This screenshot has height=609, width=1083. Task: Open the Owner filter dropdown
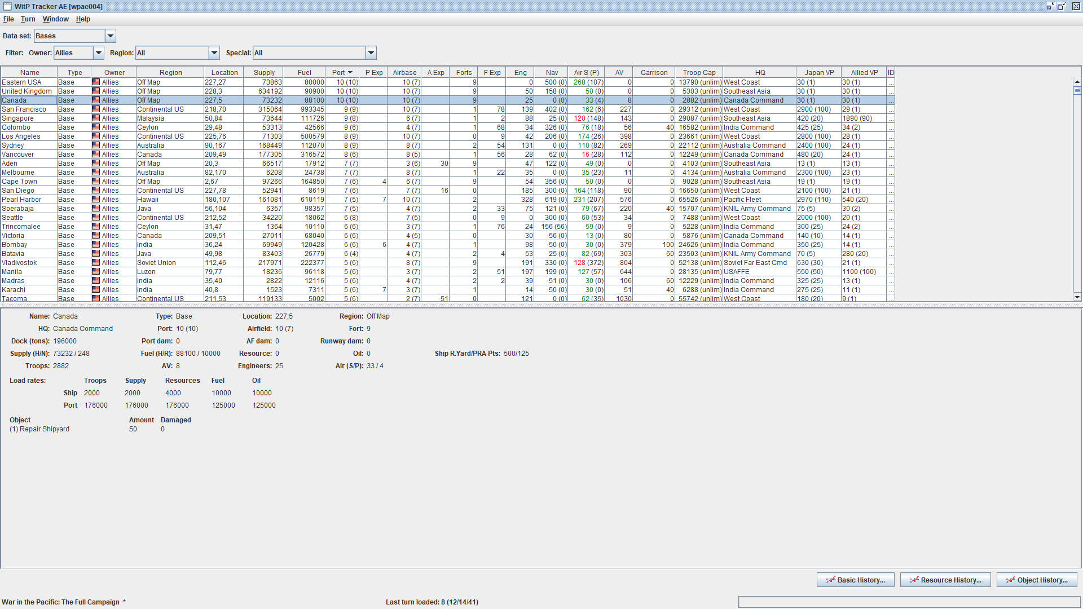tap(99, 53)
